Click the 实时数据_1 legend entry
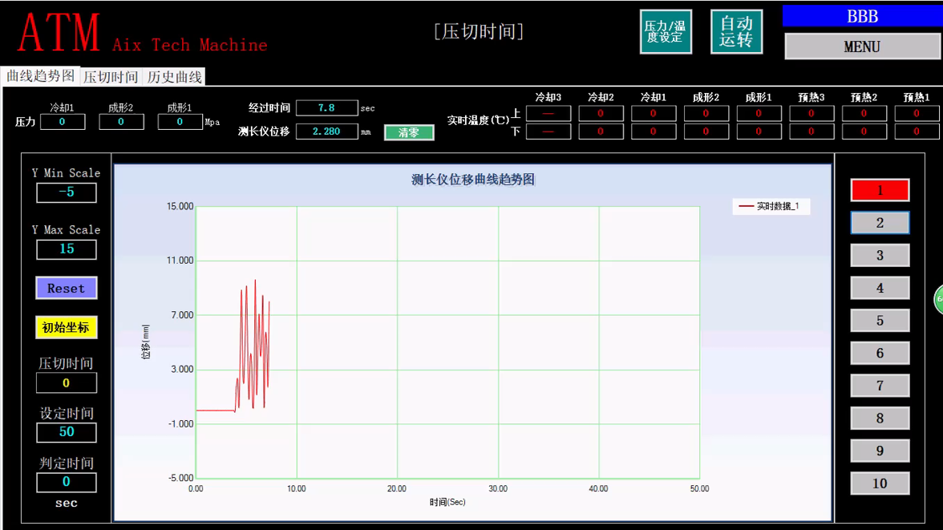The width and height of the screenshot is (943, 530). [x=771, y=206]
